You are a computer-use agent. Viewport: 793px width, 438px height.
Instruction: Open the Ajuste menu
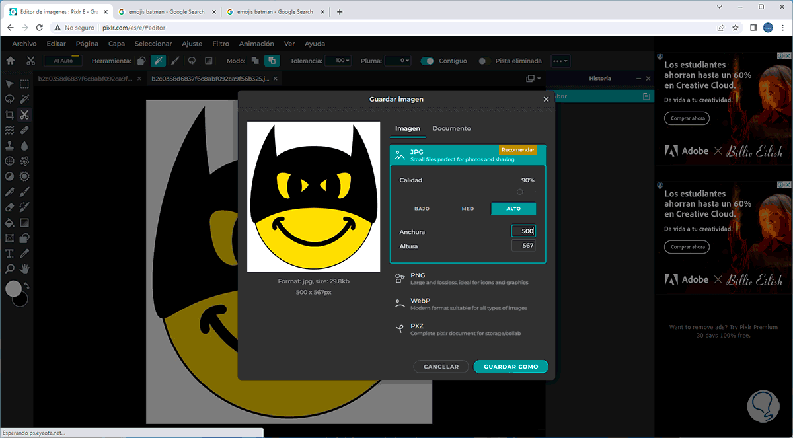click(x=192, y=44)
